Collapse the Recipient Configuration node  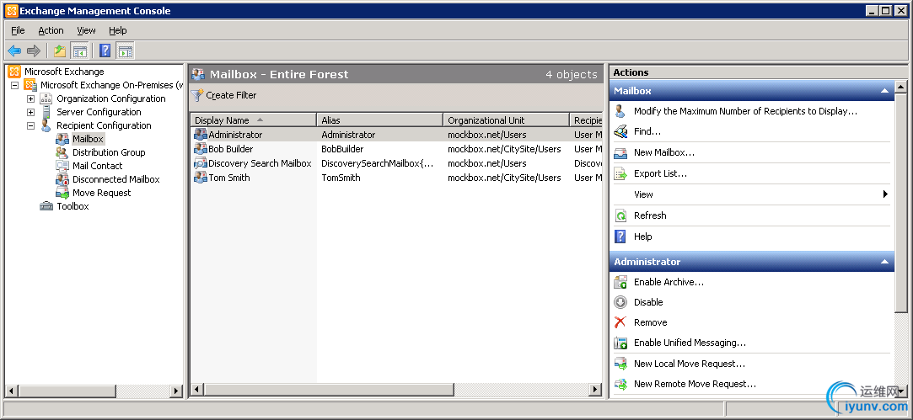coord(31,125)
